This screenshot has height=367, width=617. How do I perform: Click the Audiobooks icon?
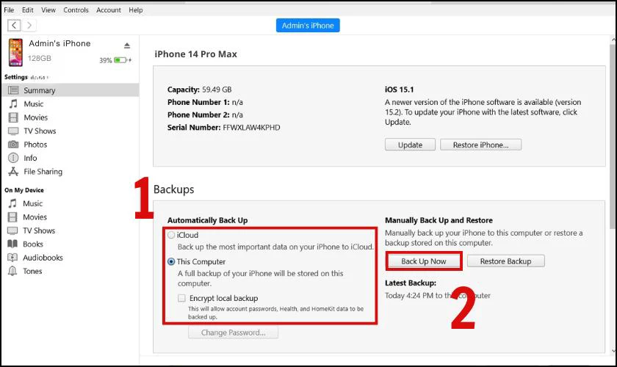(x=13, y=258)
